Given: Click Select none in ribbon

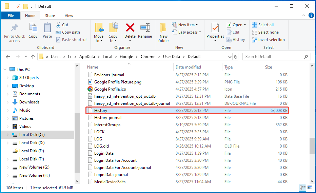Looking at the screenshot, I should pyautogui.click(x=265, y=32).
